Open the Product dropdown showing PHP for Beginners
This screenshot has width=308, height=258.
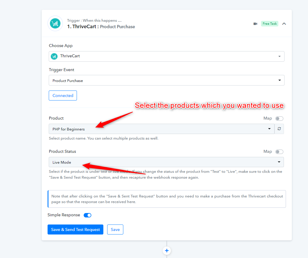tap(162, 129)
